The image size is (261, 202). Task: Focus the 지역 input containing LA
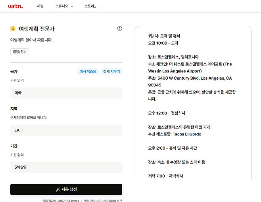(x=66, y=130)
